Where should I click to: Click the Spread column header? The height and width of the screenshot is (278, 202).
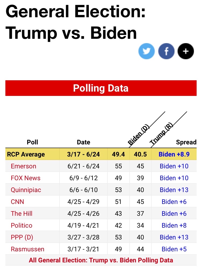tap(186, 142)
